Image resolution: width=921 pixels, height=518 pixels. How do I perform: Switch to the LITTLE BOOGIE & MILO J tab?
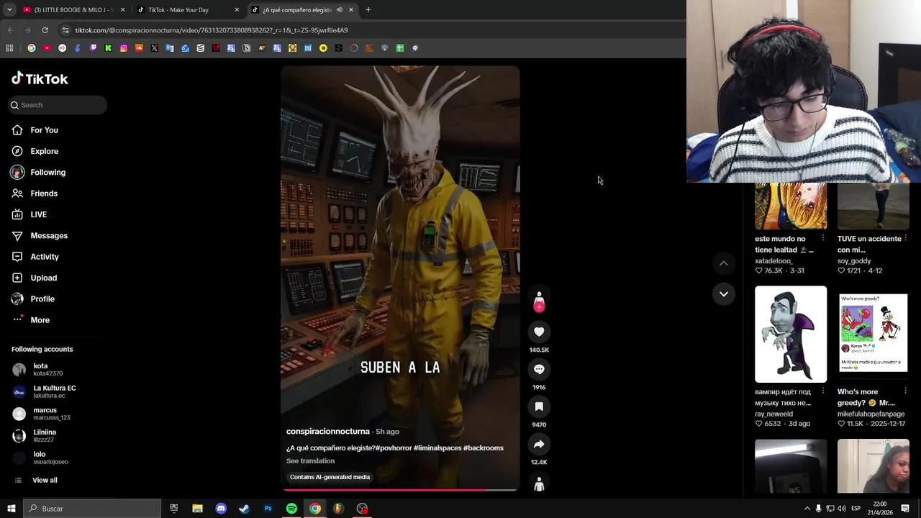pyautogui.click(x=73, y=10)
